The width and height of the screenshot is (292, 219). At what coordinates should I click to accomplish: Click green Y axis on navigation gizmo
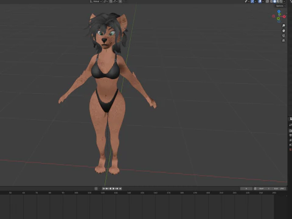coord(279,19)
